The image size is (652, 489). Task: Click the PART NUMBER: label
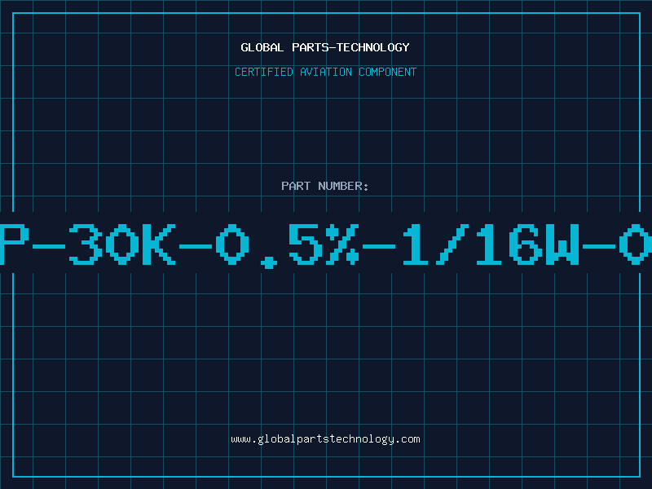tap(325, 186)
